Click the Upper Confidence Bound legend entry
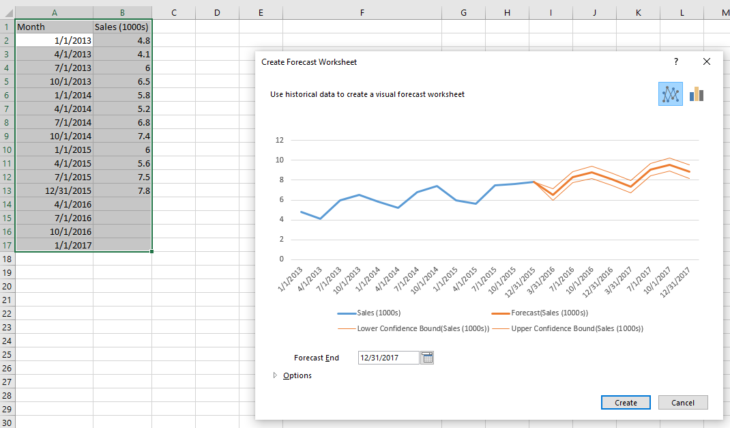The image size is (730, 428). click(x=568, y=328)
